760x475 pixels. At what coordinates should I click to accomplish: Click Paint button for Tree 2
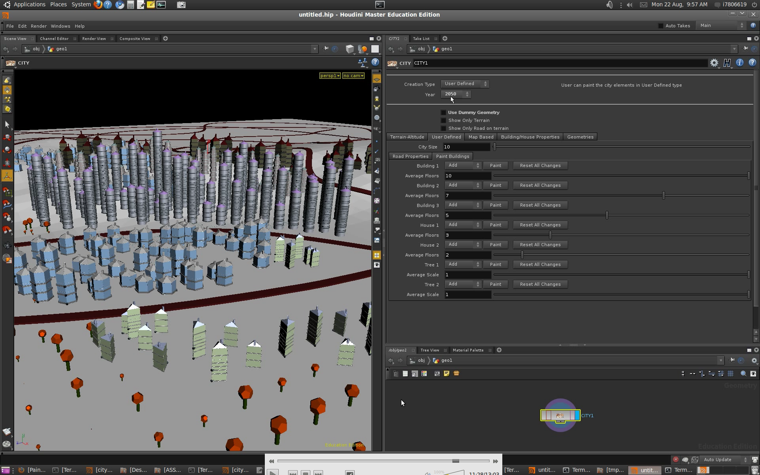(496, 284)
